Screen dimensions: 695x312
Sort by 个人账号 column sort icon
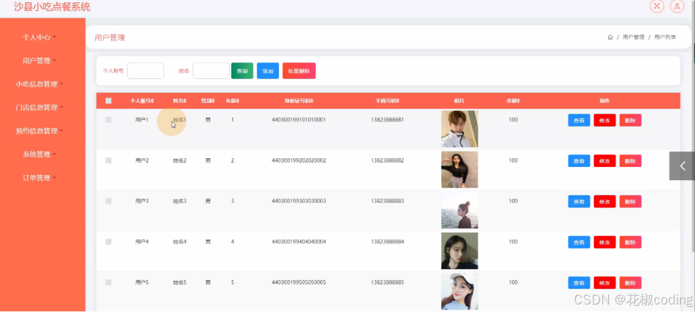[x=153, y=101]
